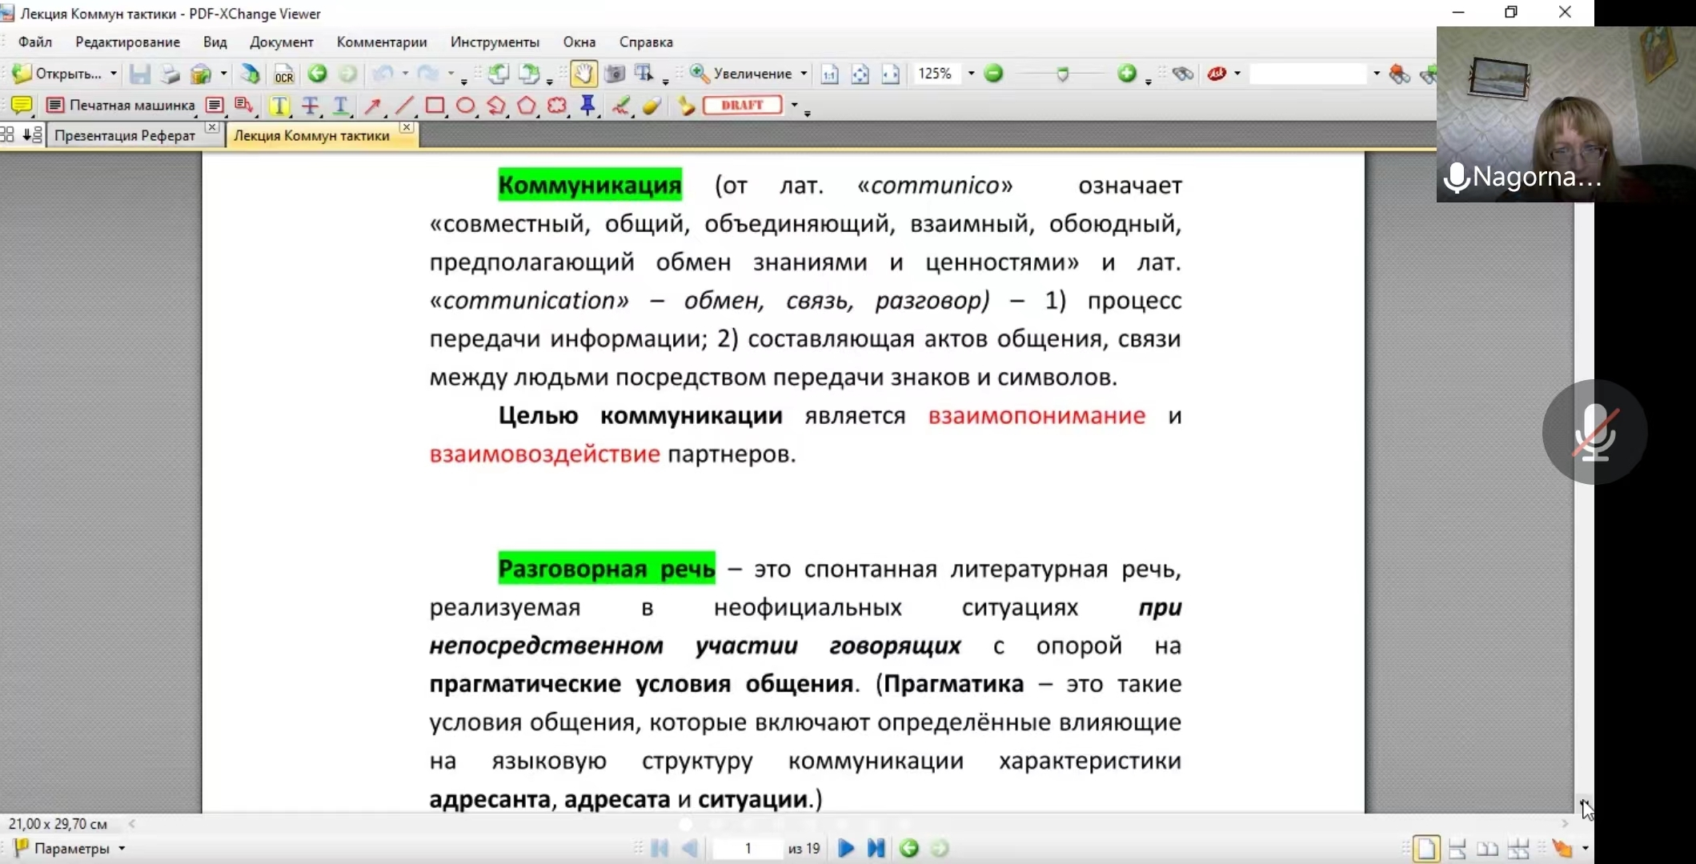Expand the Открыть dropdown arrow
This screenshot has width=1696, height=864.
tap(114, 74)
